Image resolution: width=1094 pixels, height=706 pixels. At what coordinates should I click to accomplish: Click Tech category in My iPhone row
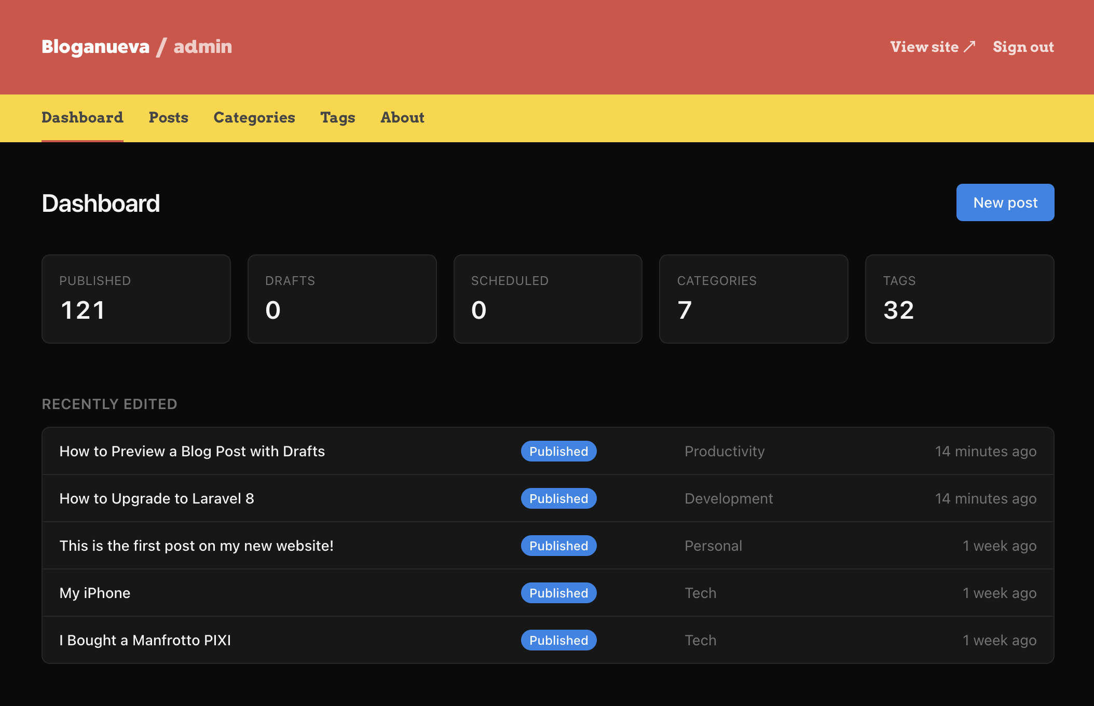(700, 593)
